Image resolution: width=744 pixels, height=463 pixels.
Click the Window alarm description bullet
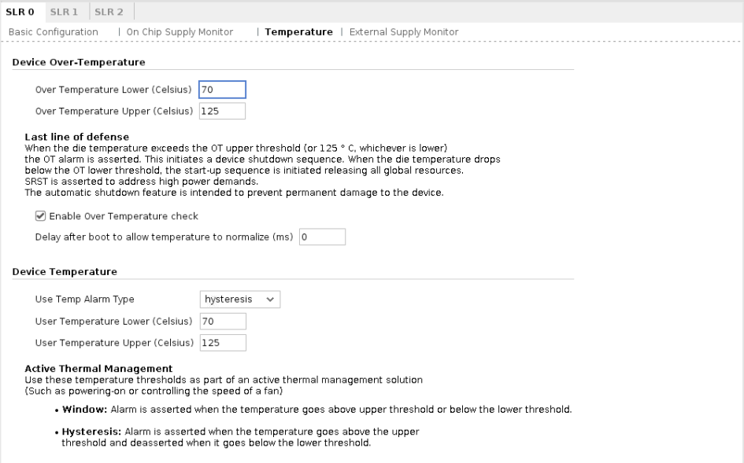(x=316, y=410)
